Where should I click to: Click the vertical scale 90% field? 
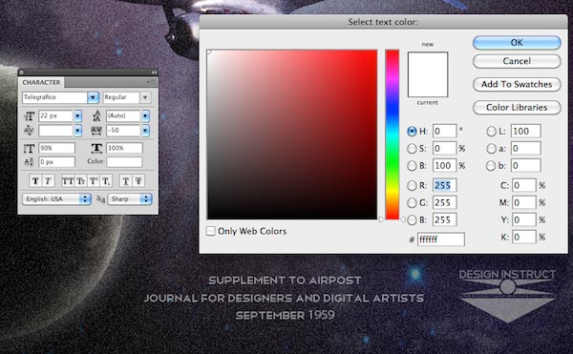56,148
